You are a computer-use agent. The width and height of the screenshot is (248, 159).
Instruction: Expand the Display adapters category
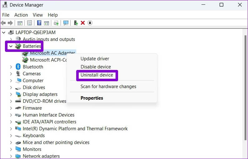pyautogui.click(x=11, y=94)
